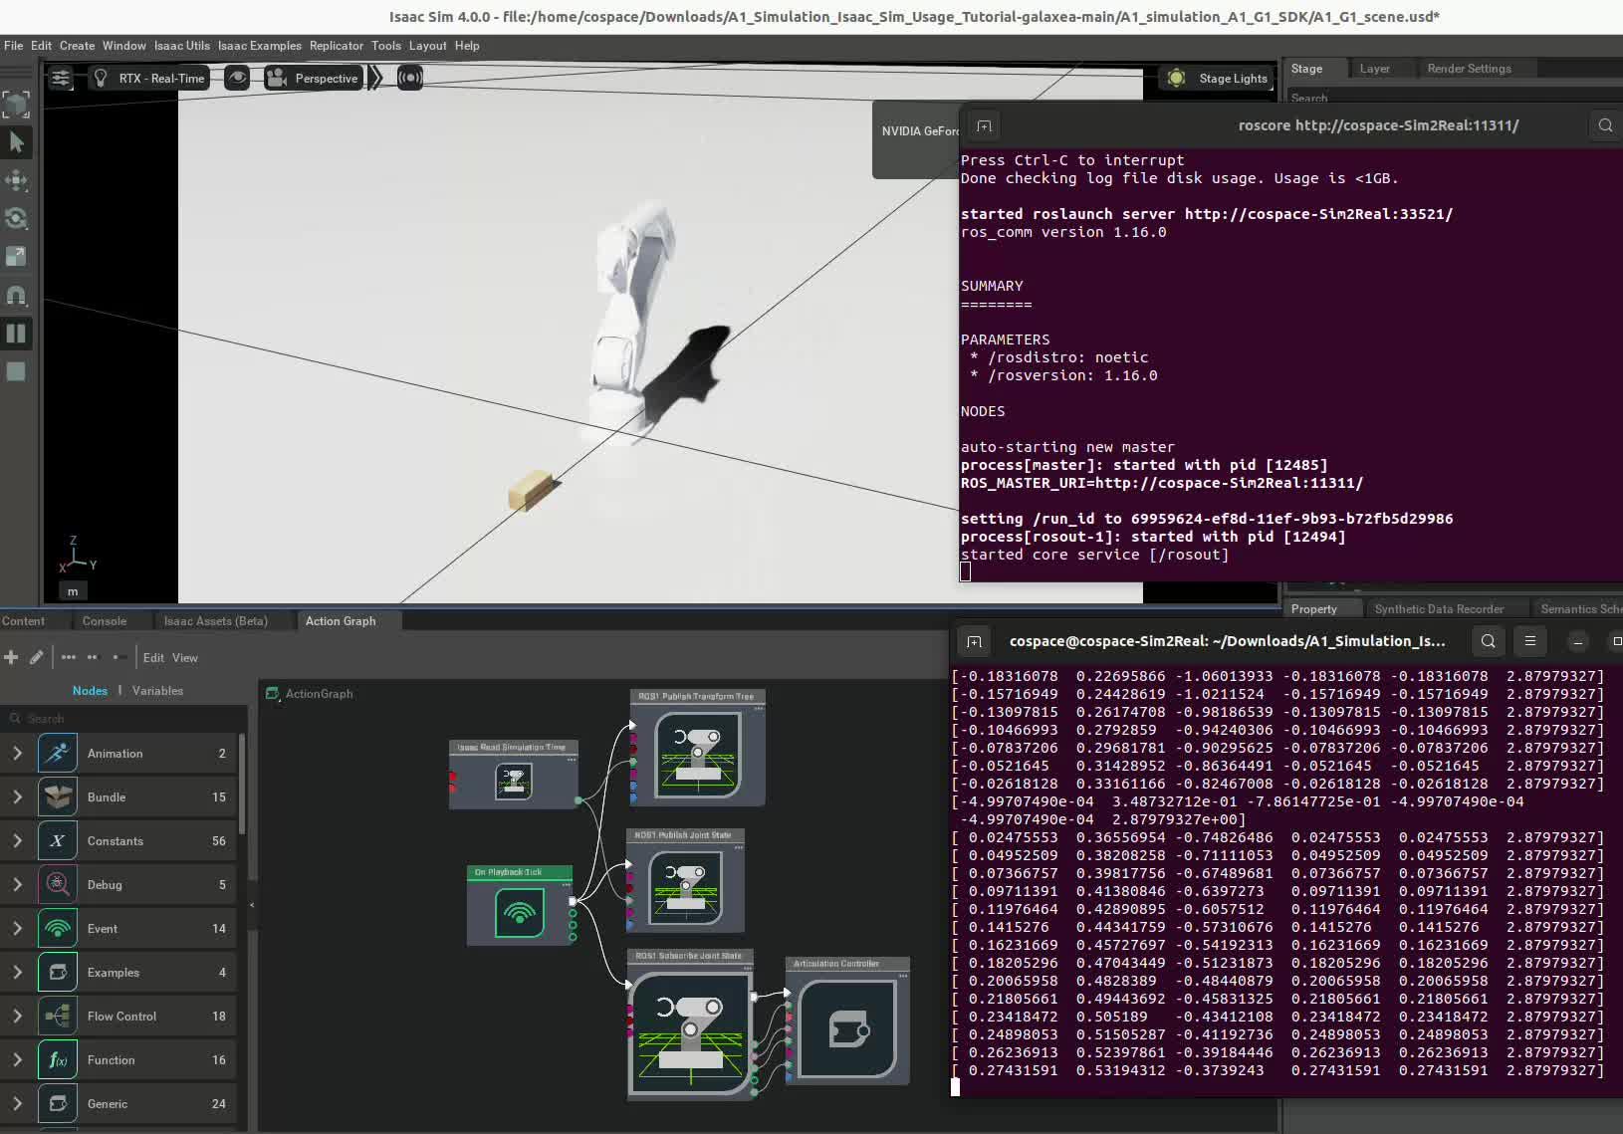Switch to the Console tab
Image resolution: width=1623 pixels, height=1134 pixels.
click(104, 620)
